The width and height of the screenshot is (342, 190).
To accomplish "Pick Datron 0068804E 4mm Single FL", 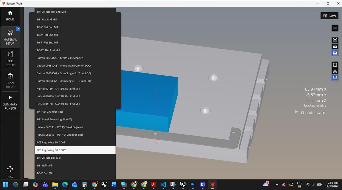I will click(x=75, y=65).
